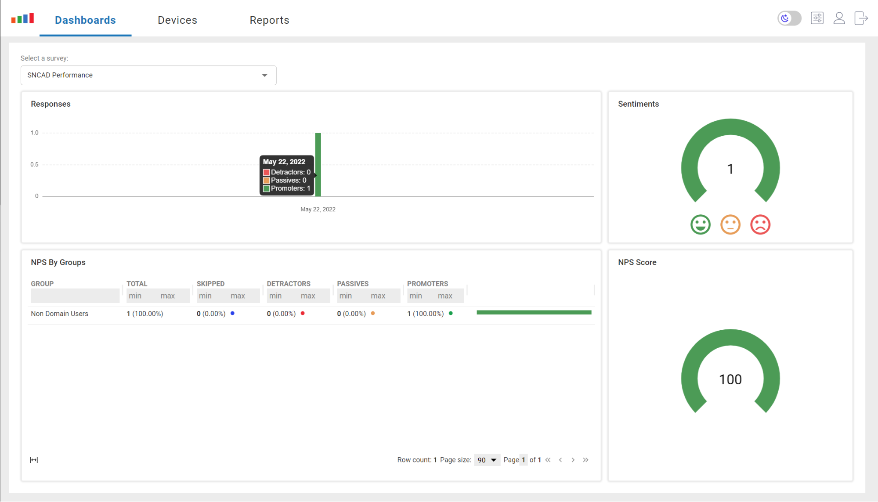The height and width of the screenshot is (502, 878).
Task: Select the neutral orange face sentiment
Action: point(730,224)
